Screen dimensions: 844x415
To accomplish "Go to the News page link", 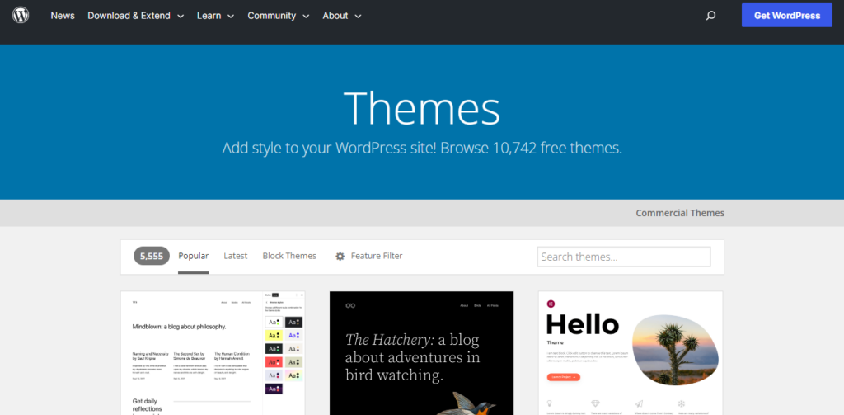I will point(63,16).
